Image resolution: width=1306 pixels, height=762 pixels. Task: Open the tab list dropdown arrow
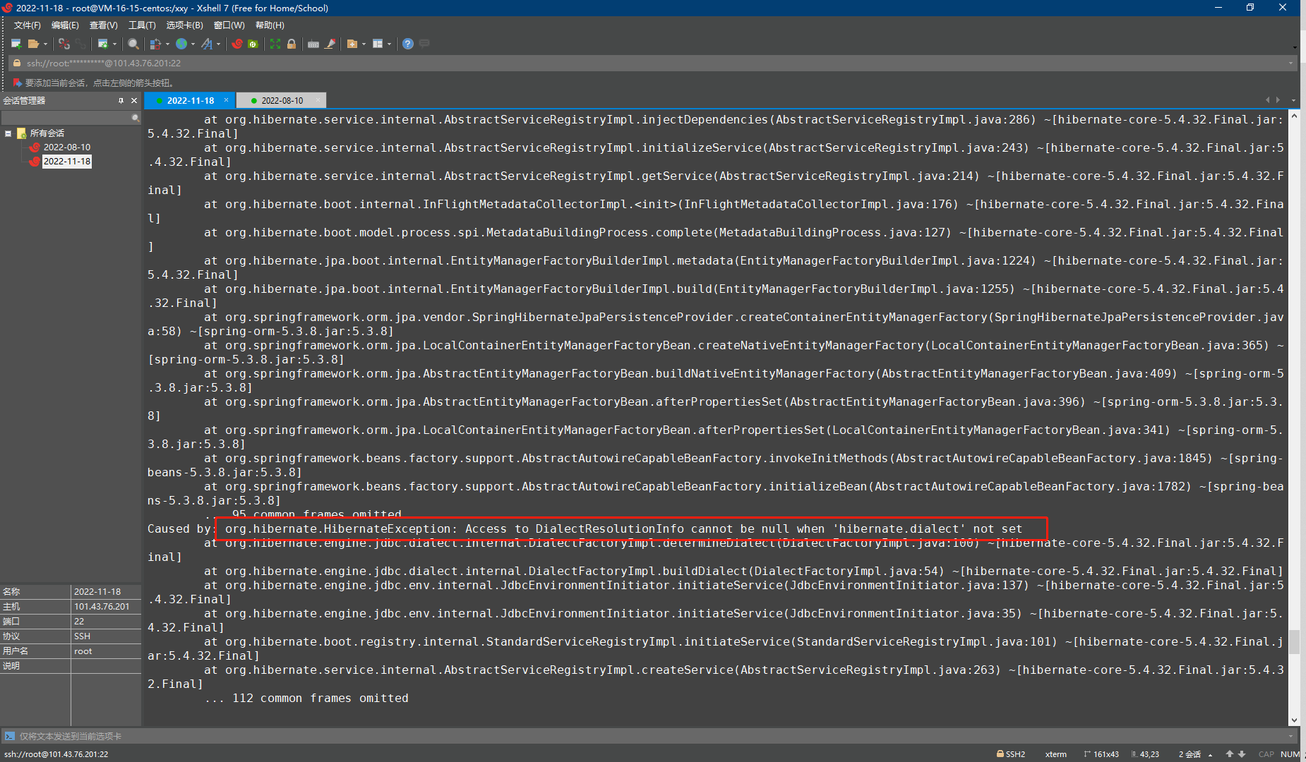(1293, 100)
